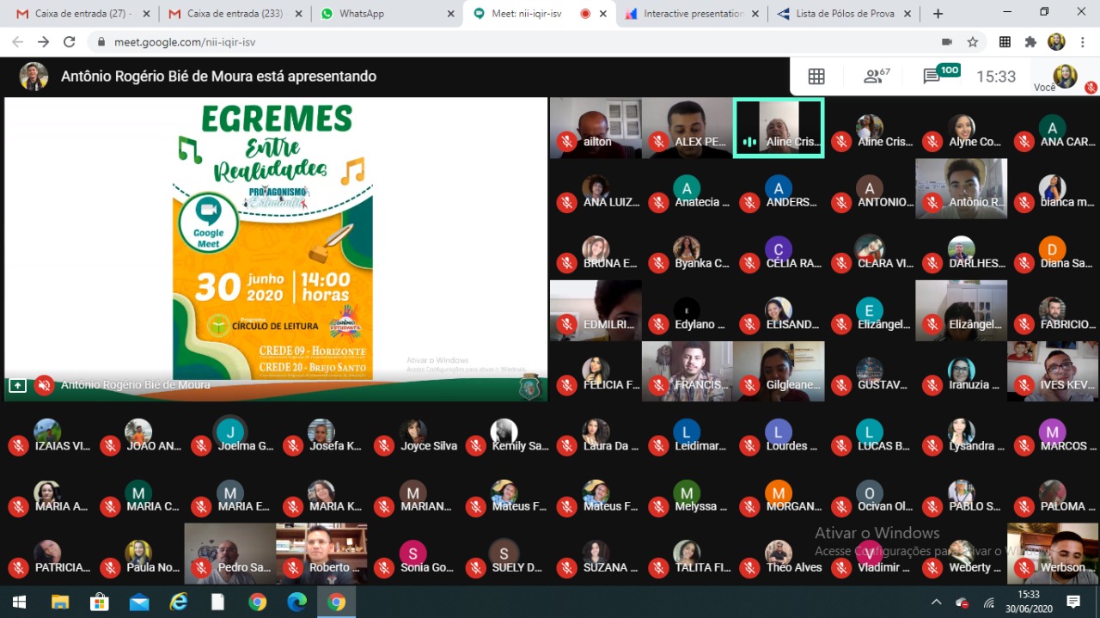Open Chrome's three-dot menu

coord(1083,42)
